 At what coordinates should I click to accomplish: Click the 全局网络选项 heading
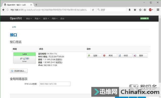click(x=19, y=79)
